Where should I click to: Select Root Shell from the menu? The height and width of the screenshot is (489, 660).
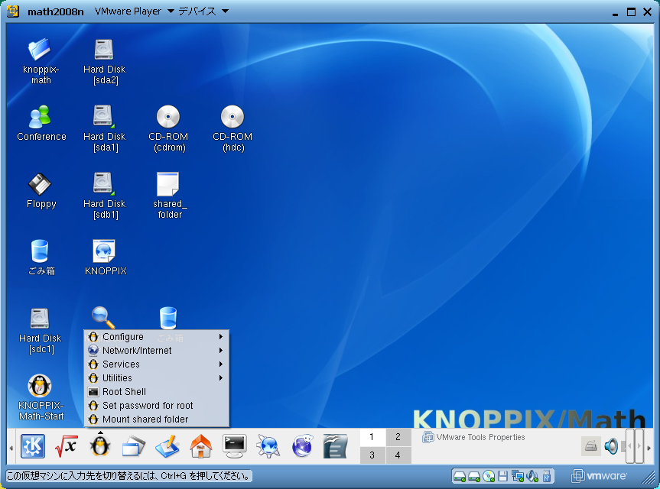tap(157, 392)
